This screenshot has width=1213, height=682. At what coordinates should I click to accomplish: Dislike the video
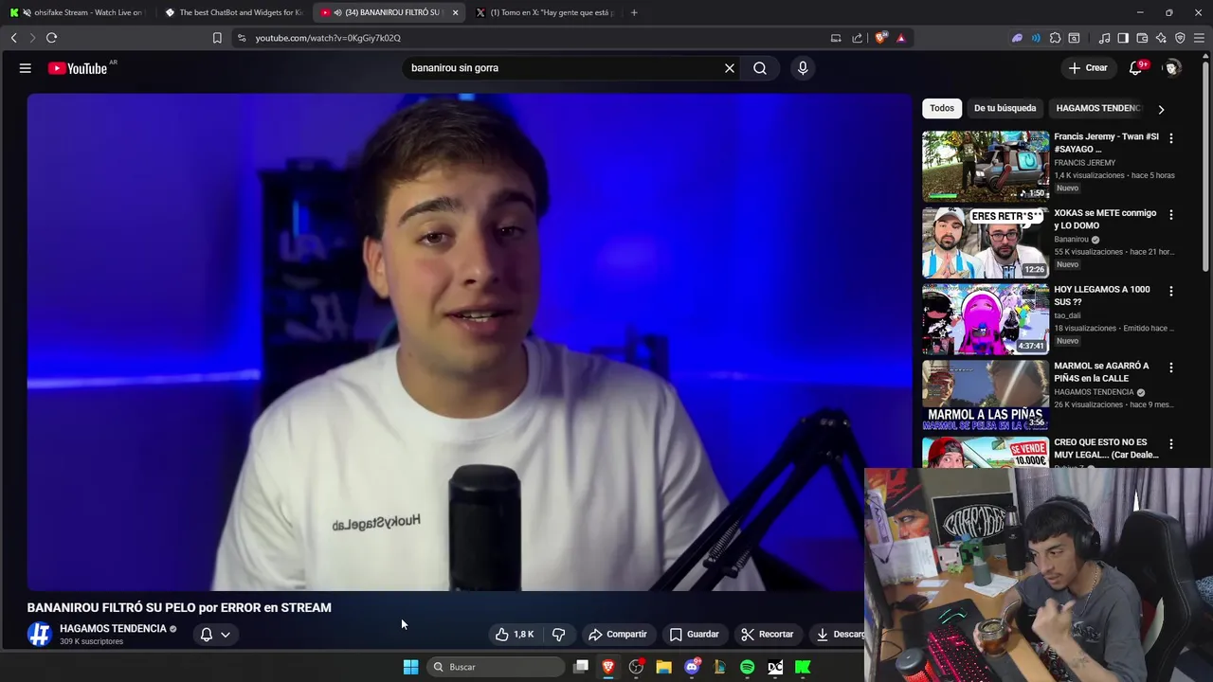point(559,635)
